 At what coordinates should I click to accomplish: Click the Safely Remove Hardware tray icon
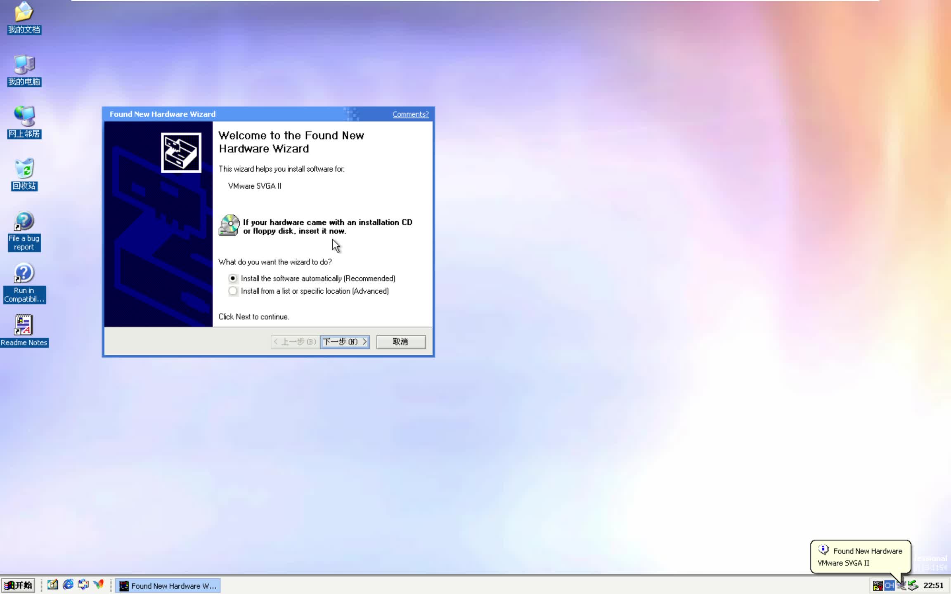(x=901, y=585)
